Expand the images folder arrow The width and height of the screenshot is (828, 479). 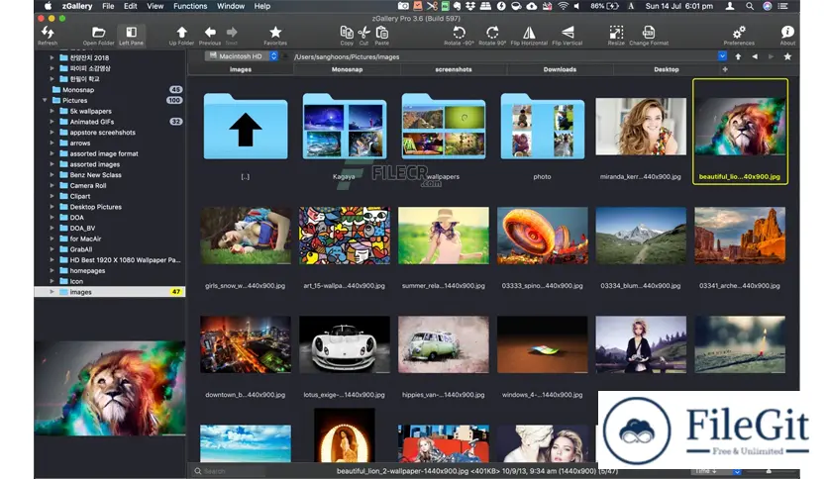click(x=52, y=292)
